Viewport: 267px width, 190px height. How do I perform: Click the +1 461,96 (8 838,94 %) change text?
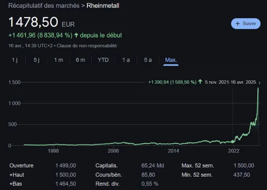pos(40,35)
